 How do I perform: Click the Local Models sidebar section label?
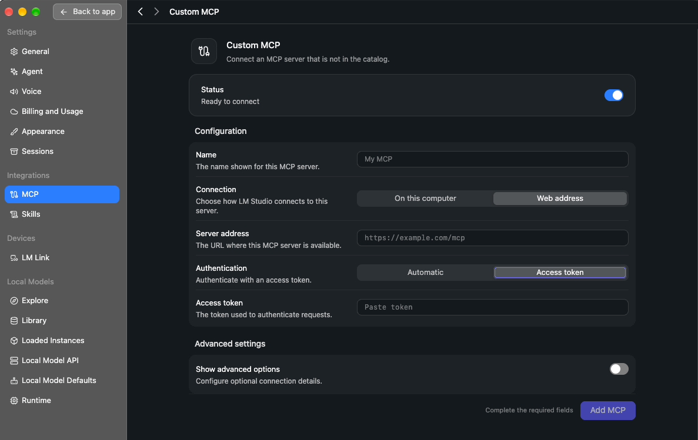pyautogui.click(x=30, y=282)
